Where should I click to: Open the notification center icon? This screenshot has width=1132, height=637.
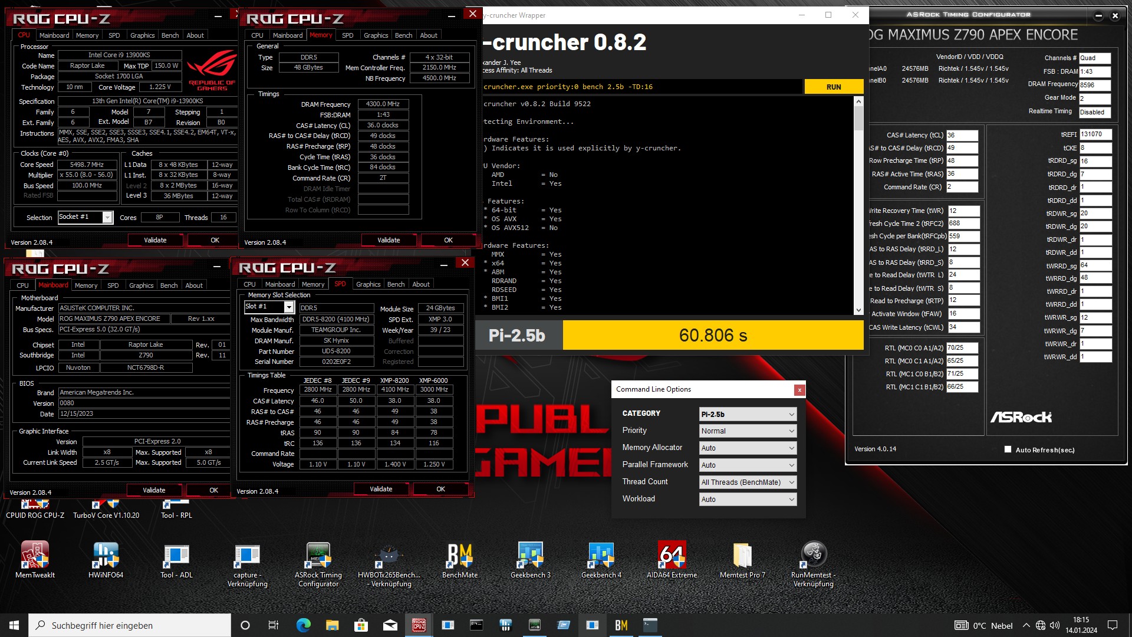point(1113,625)
